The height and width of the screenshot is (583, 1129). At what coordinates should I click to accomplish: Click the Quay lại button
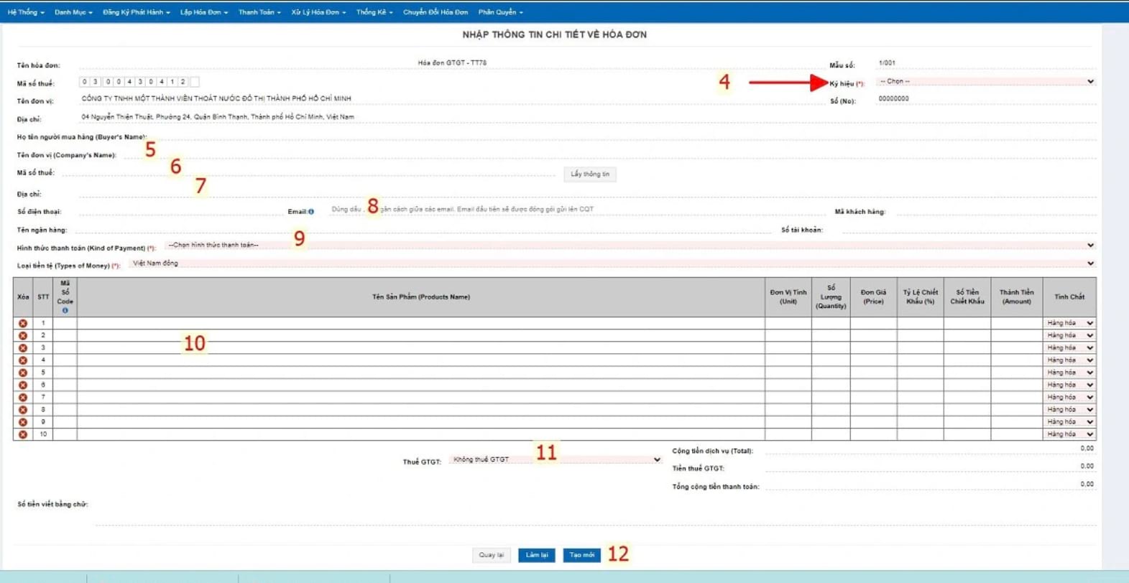(492, 555)
